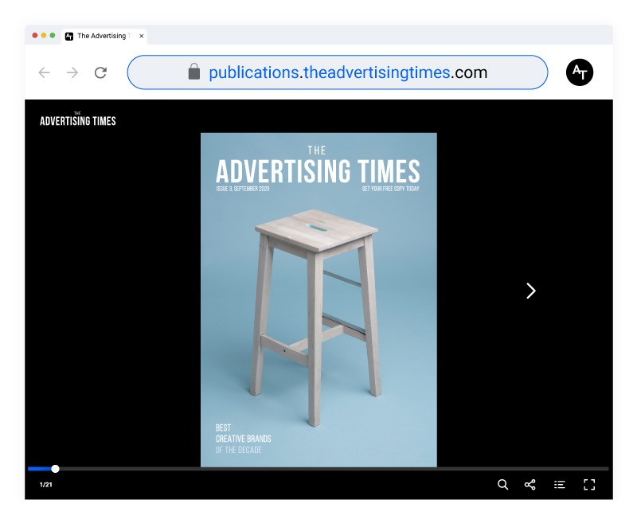Click the browser back arrow
Image resolution: width=637 pixels, height=527 pixels.
click(45, 72)
